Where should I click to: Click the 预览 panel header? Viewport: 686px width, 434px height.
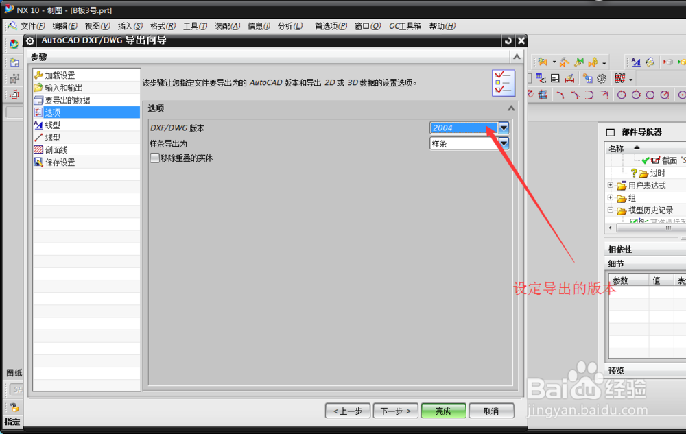point(645,371)
